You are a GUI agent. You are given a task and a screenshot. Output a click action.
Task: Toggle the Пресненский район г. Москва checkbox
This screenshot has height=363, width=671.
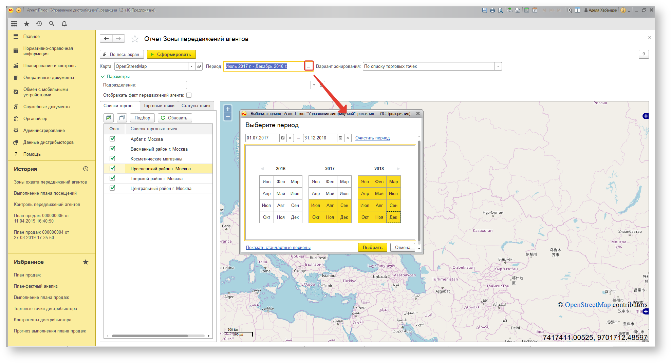tap(112, 168)
